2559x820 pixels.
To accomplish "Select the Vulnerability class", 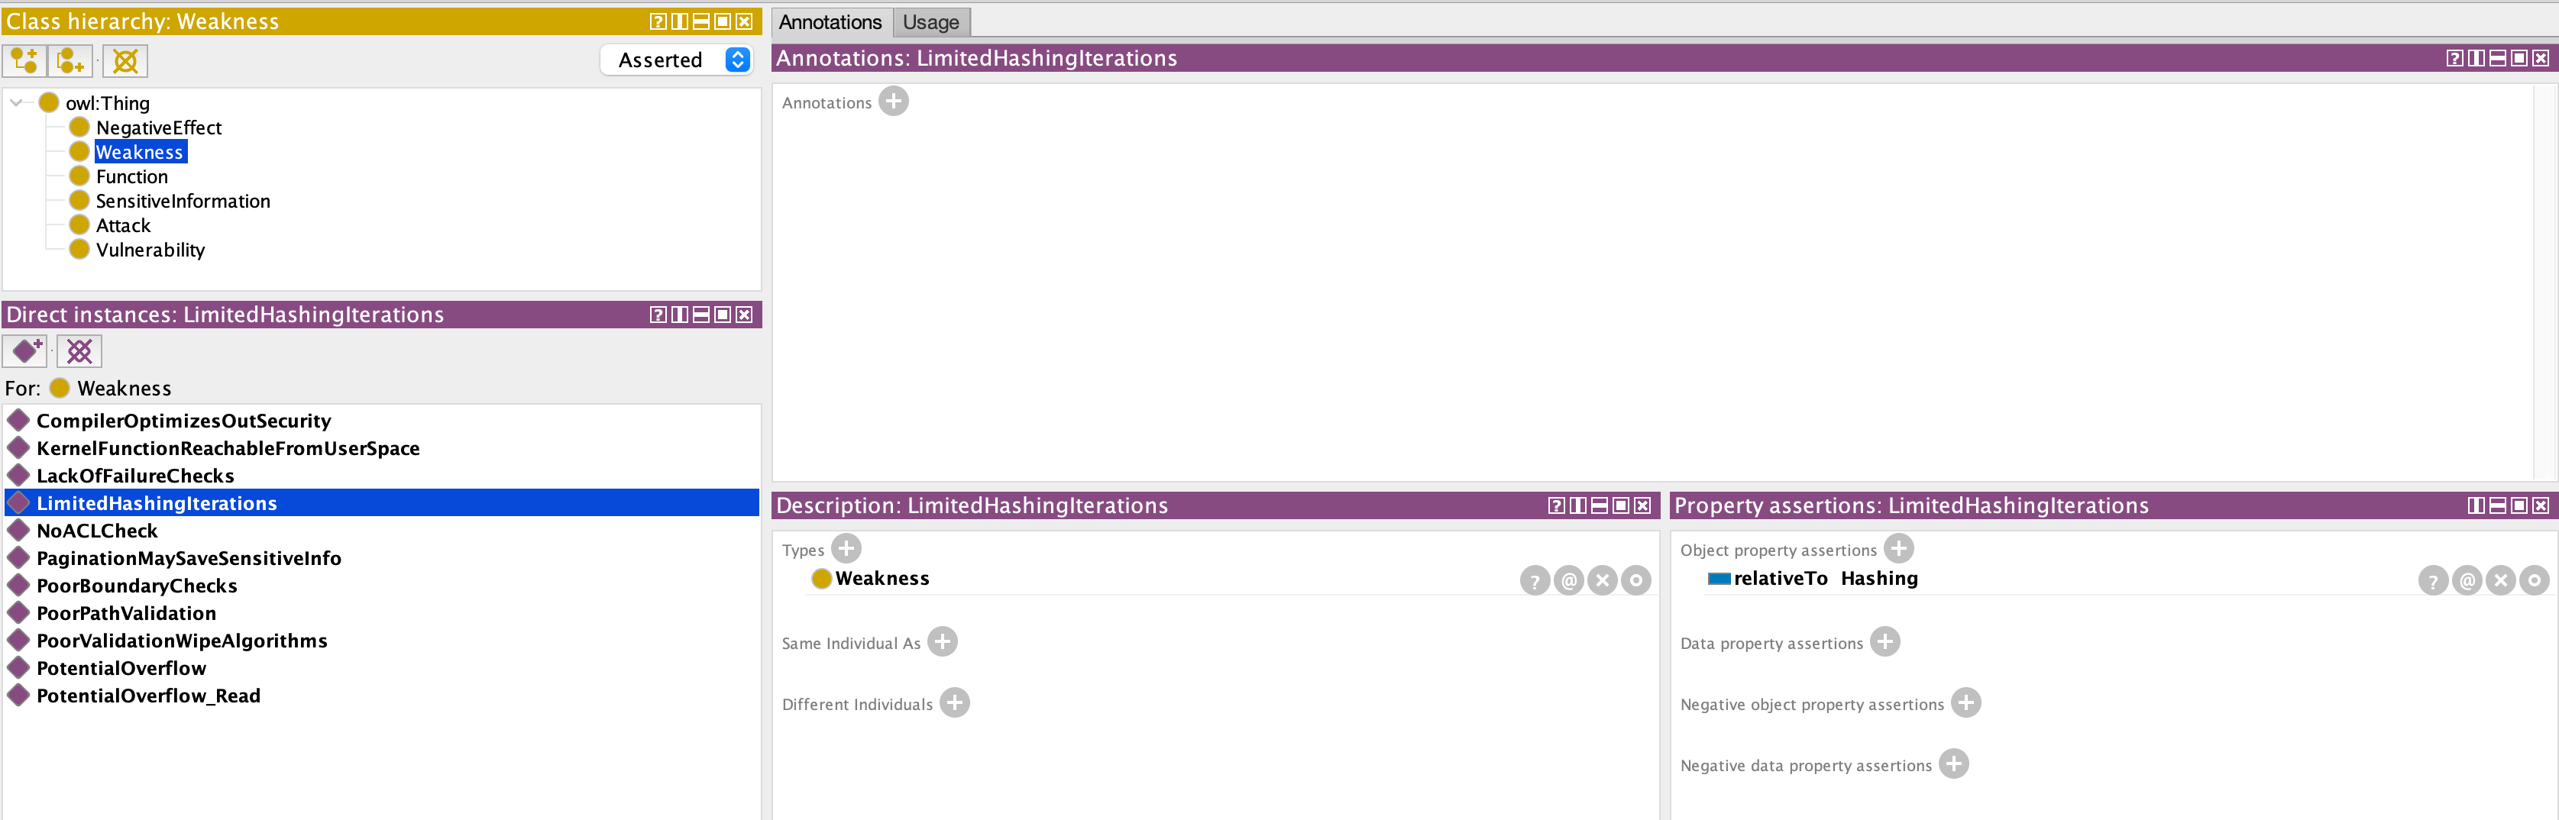I will 150,250.
